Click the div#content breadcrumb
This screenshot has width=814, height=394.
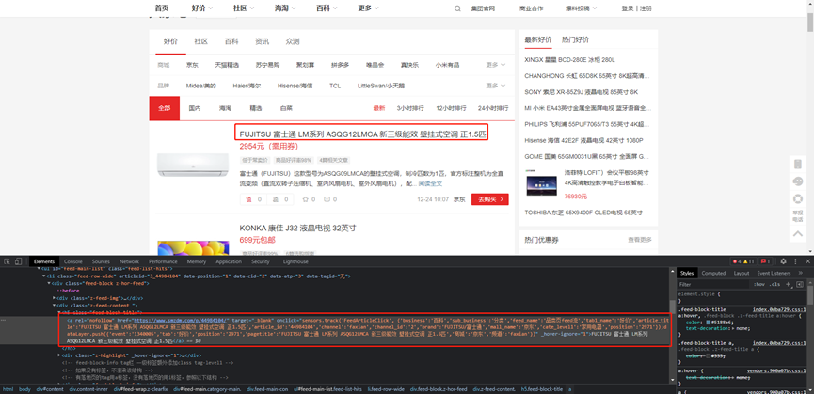(x=52, y=389)
